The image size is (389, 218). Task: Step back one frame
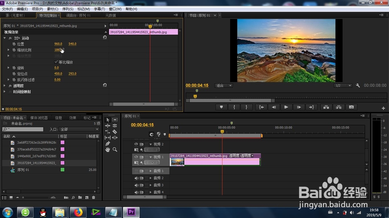(x=274, y=107)
